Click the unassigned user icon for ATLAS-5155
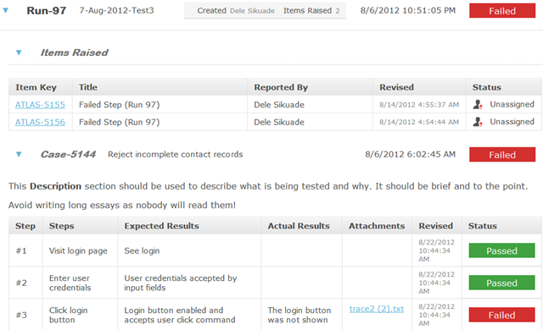The image size is (543, 330). tap(478, 104)
